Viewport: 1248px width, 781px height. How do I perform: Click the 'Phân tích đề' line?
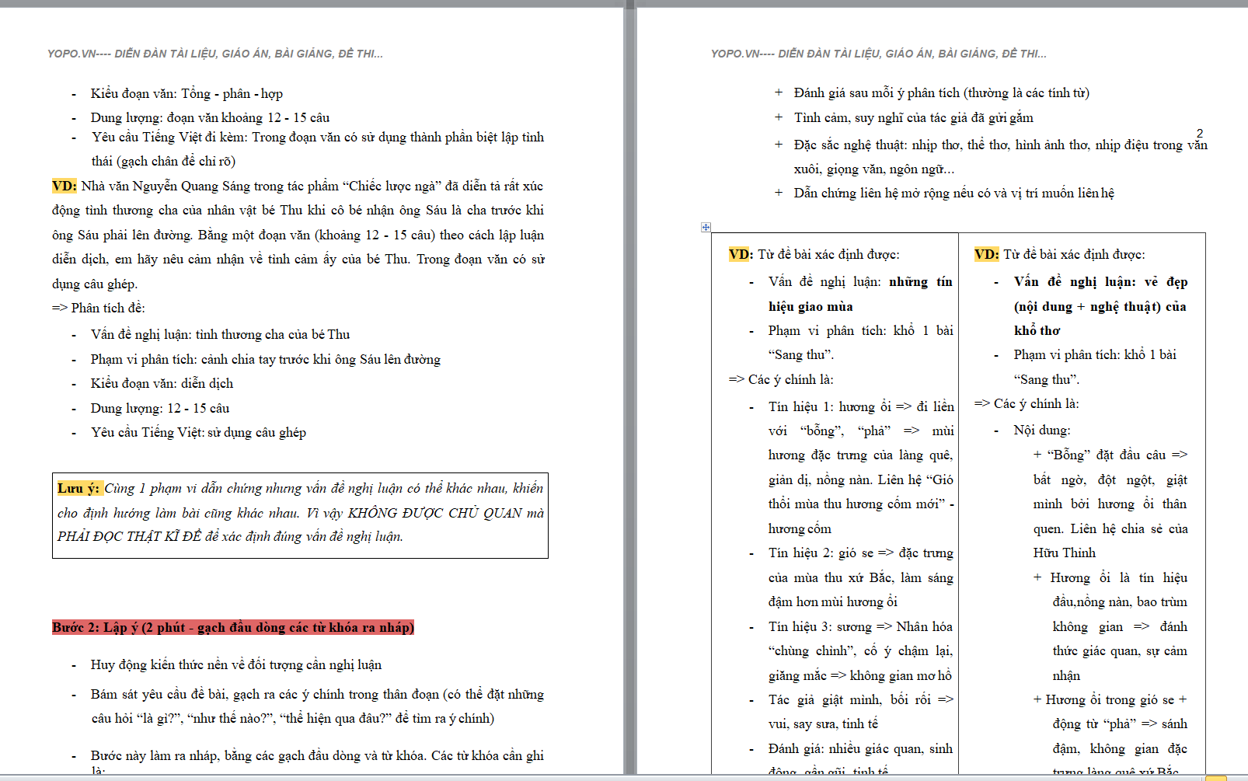tap(99, 308)
